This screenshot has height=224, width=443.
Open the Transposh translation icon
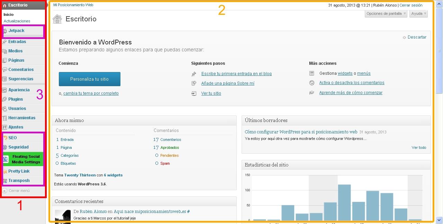click(x=5, y=180)
